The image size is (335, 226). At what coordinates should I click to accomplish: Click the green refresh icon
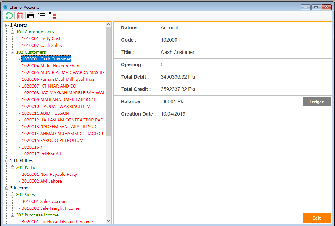click(9, 16)
